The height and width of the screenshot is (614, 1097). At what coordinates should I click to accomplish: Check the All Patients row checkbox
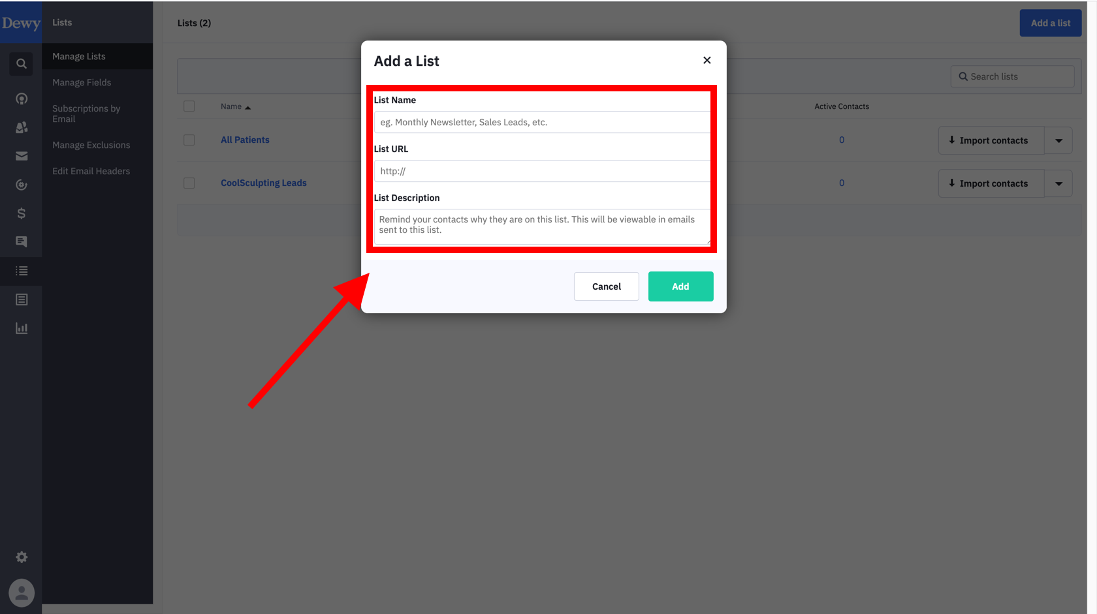[x=189, y=140]
